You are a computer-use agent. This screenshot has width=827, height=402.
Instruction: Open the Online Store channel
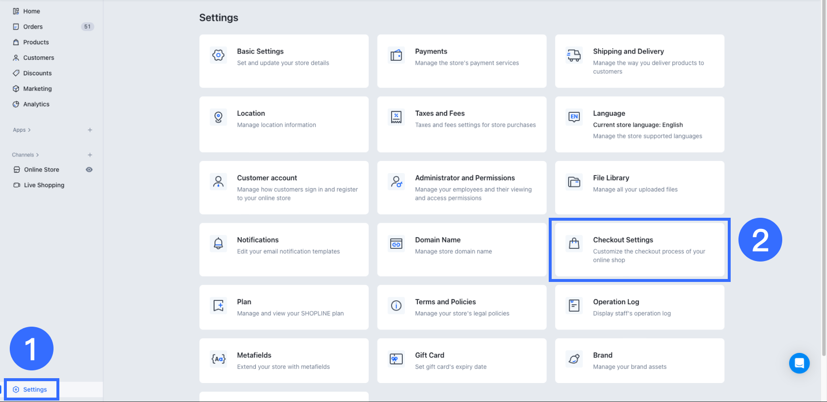click(41, 170)
